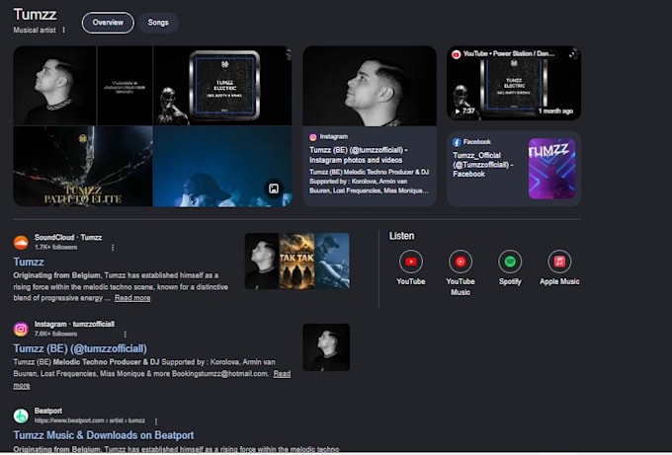Open the Instagram photos and videos card title

[359, 155]
